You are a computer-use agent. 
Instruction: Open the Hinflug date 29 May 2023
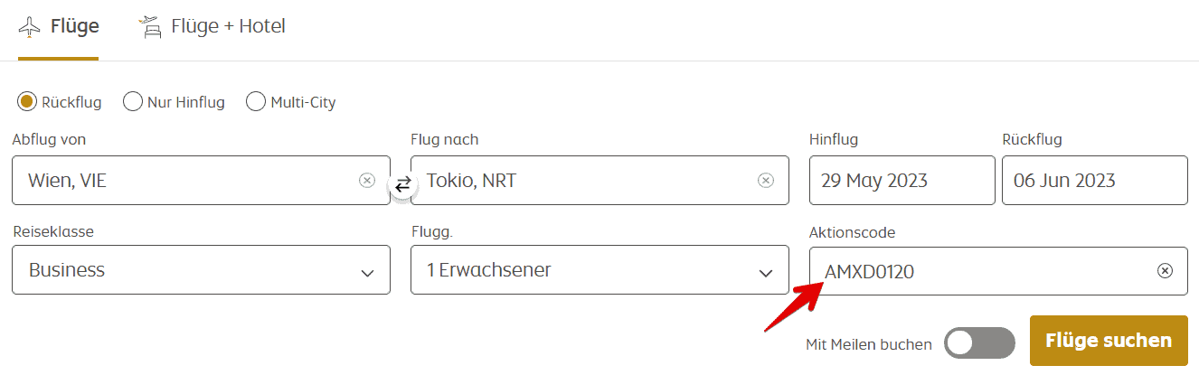[902, 181]
